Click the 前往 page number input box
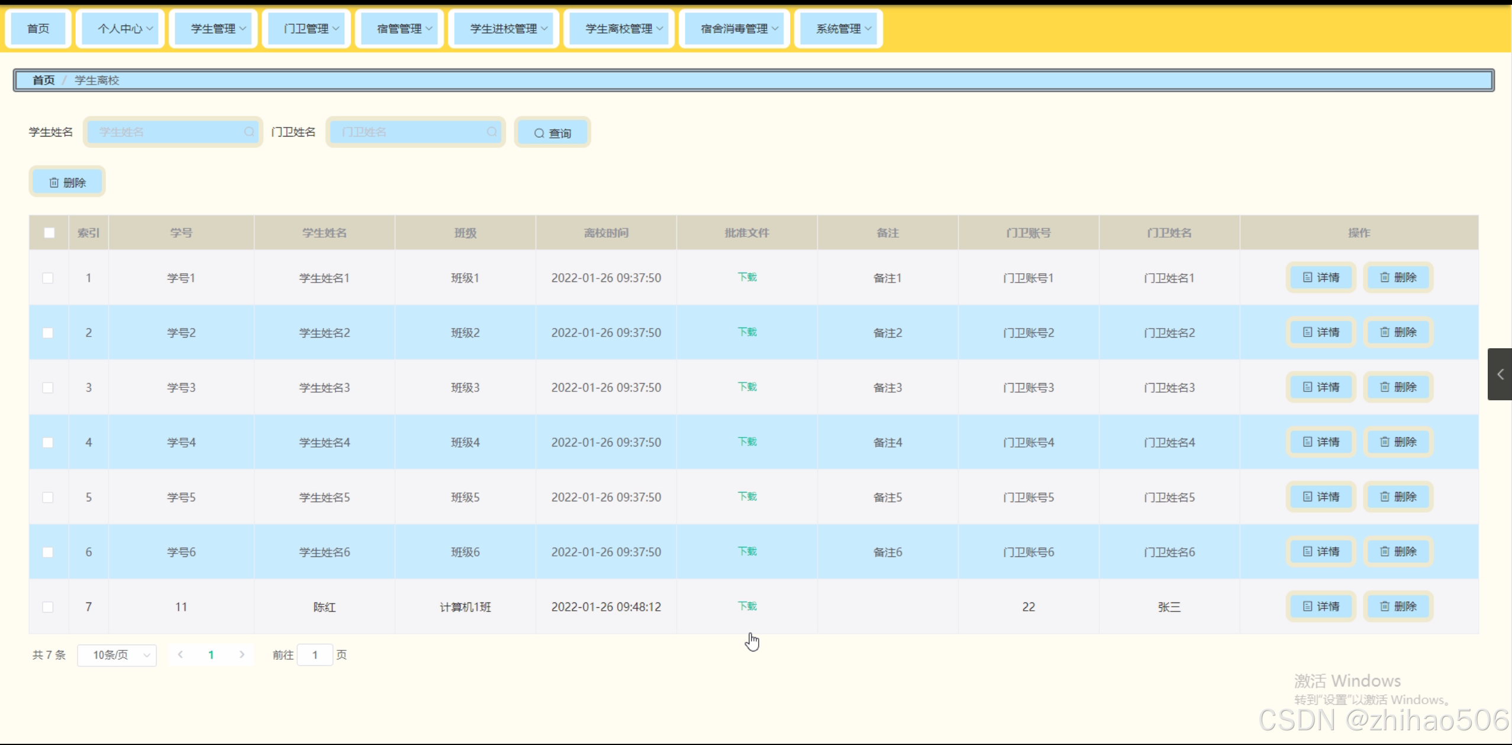 [315, 655]
